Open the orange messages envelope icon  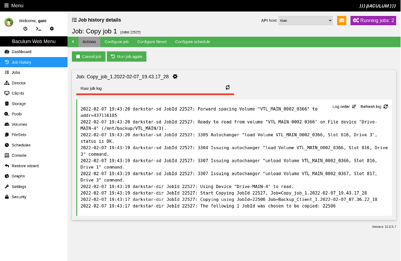342,20
